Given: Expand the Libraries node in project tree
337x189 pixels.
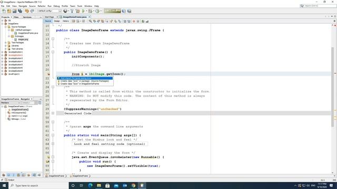Looking at the screenshot, I should click(6, 46).
